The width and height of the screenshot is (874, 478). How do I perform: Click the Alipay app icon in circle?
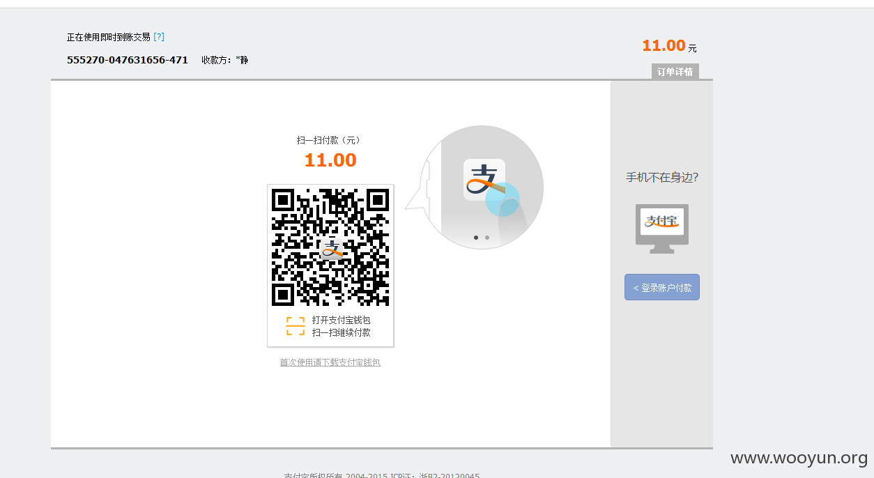484,180
